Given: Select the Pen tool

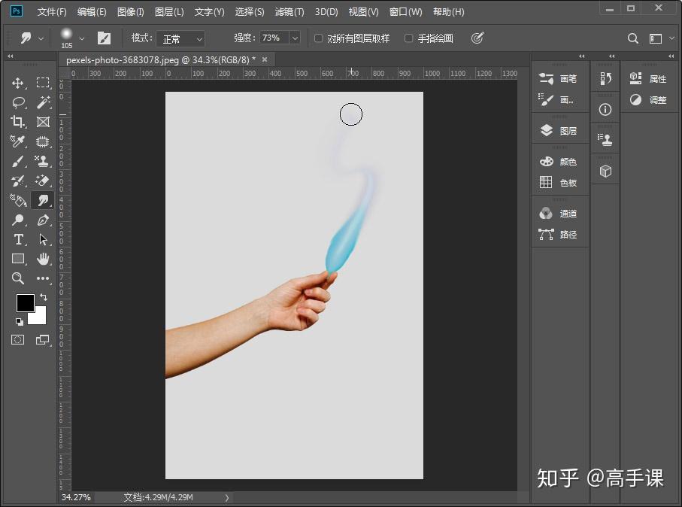Looking at the screenshot, I should [43, 220].
